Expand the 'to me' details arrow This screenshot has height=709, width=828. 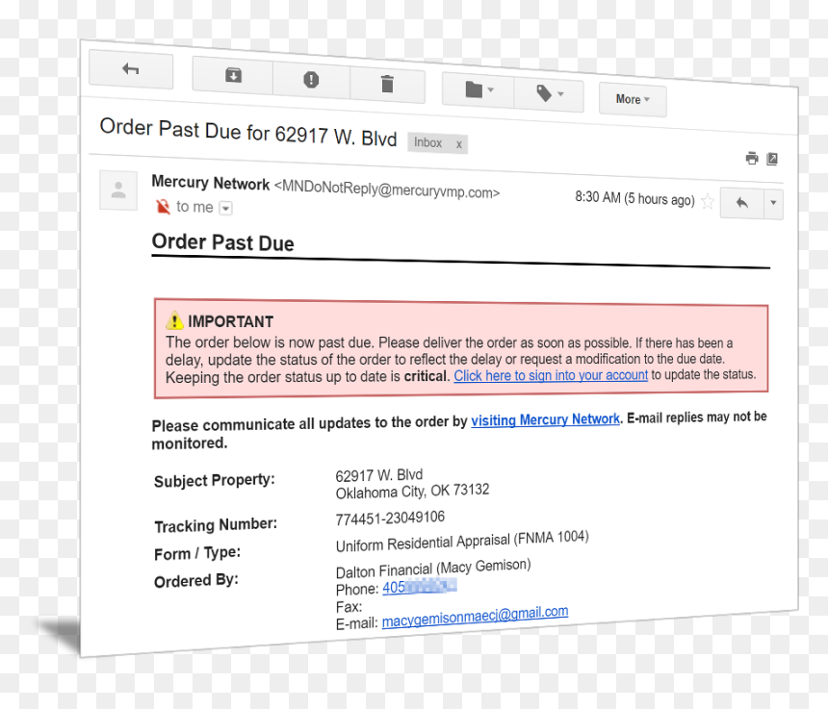pyautogui.click(x=225, y=209)
